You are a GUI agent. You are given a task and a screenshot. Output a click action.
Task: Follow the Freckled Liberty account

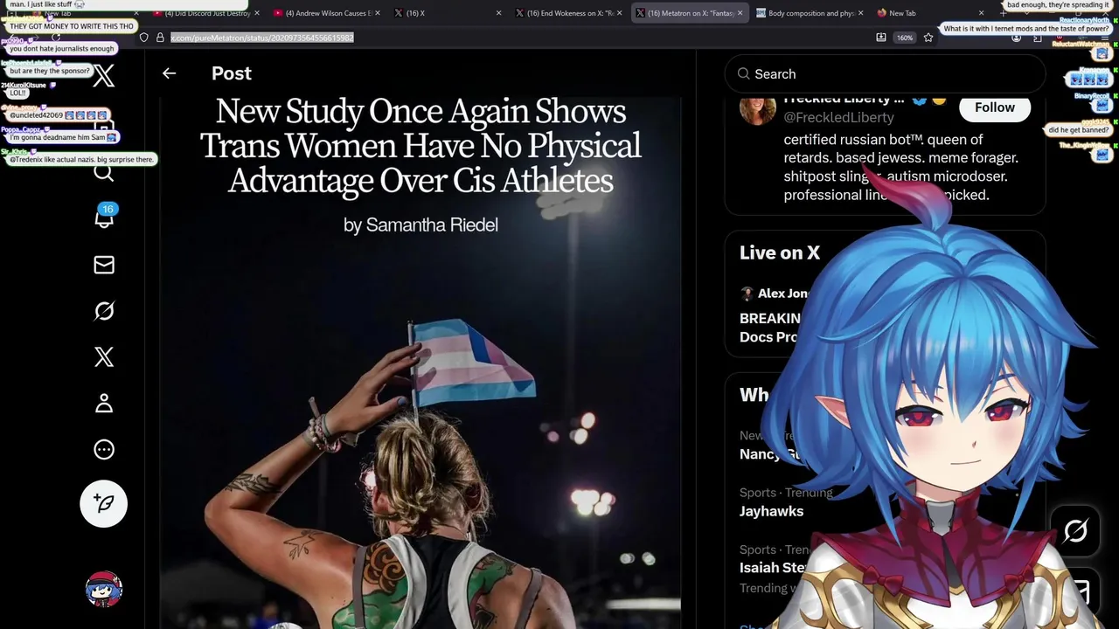(995, 107)
